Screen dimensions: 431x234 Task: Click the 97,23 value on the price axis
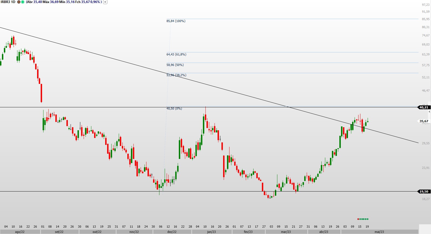tap(425, 5)
